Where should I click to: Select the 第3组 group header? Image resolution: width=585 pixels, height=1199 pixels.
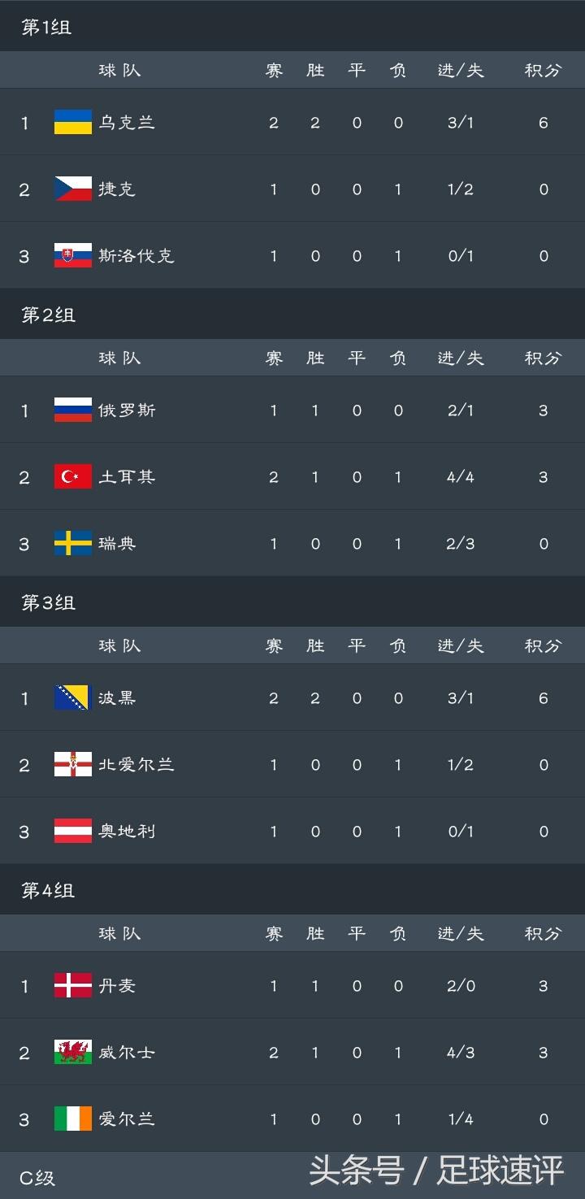tap(48, 603)
